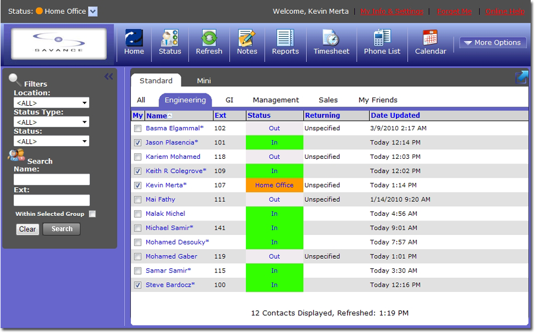Open the Online Help link
This screenshot has height=333, width=535.
point(505,11)
